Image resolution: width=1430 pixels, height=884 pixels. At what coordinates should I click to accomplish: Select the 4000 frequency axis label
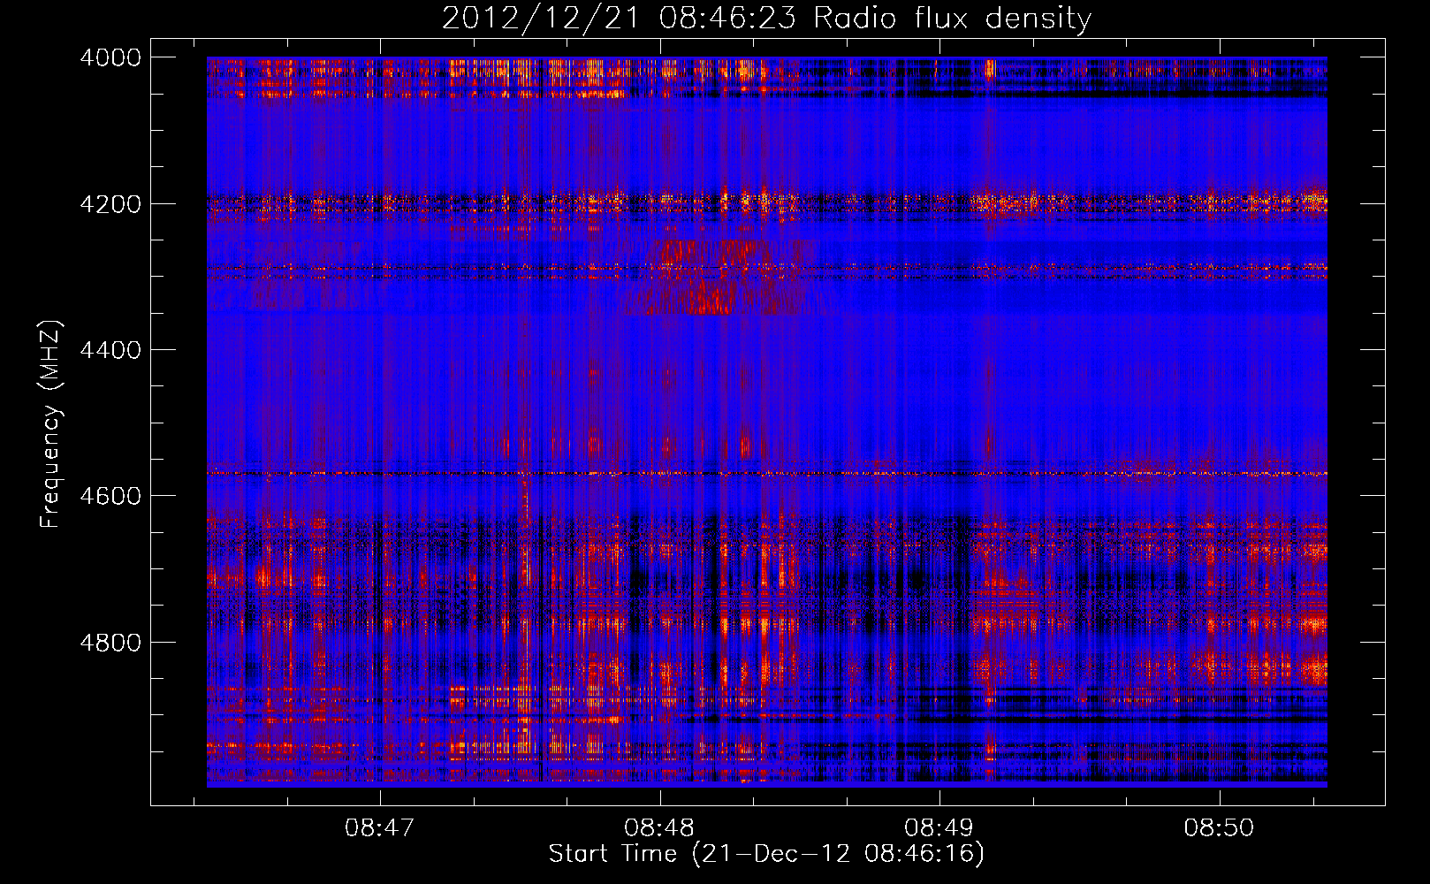point(110,57)
